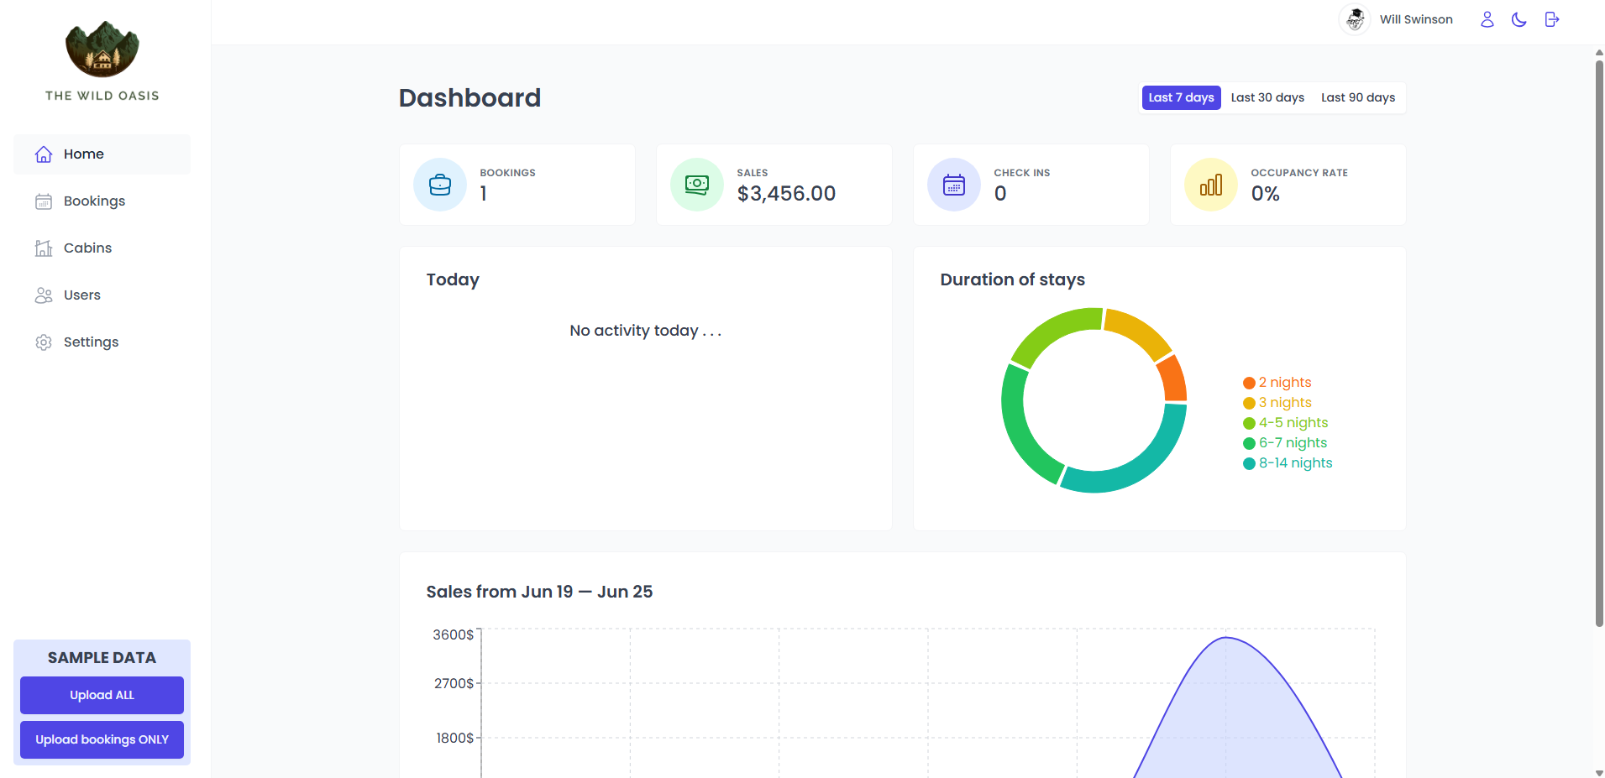
Task: Click the banknote Sales stat icon
Action: 697,185
